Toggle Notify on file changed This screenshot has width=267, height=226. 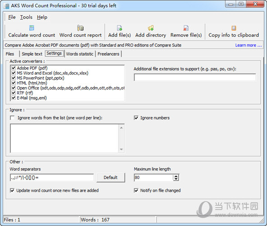pyautogui.click(x=136, y=190)
